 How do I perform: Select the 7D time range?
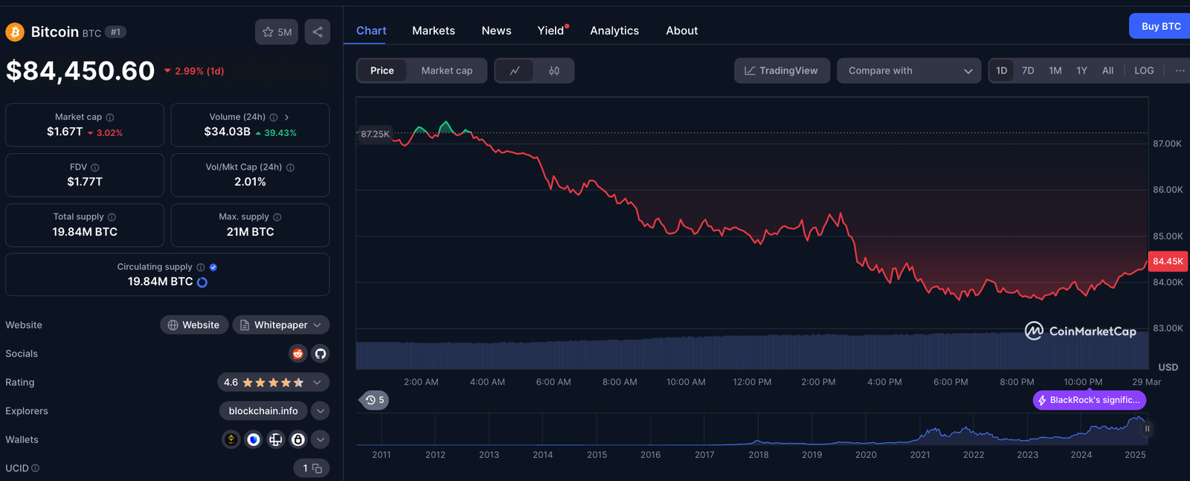point(1028,71)
